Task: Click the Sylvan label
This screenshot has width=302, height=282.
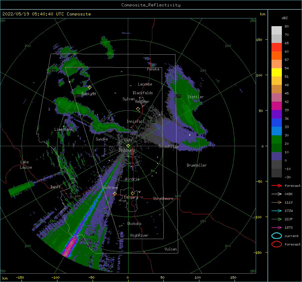Action: coord(129,99)
